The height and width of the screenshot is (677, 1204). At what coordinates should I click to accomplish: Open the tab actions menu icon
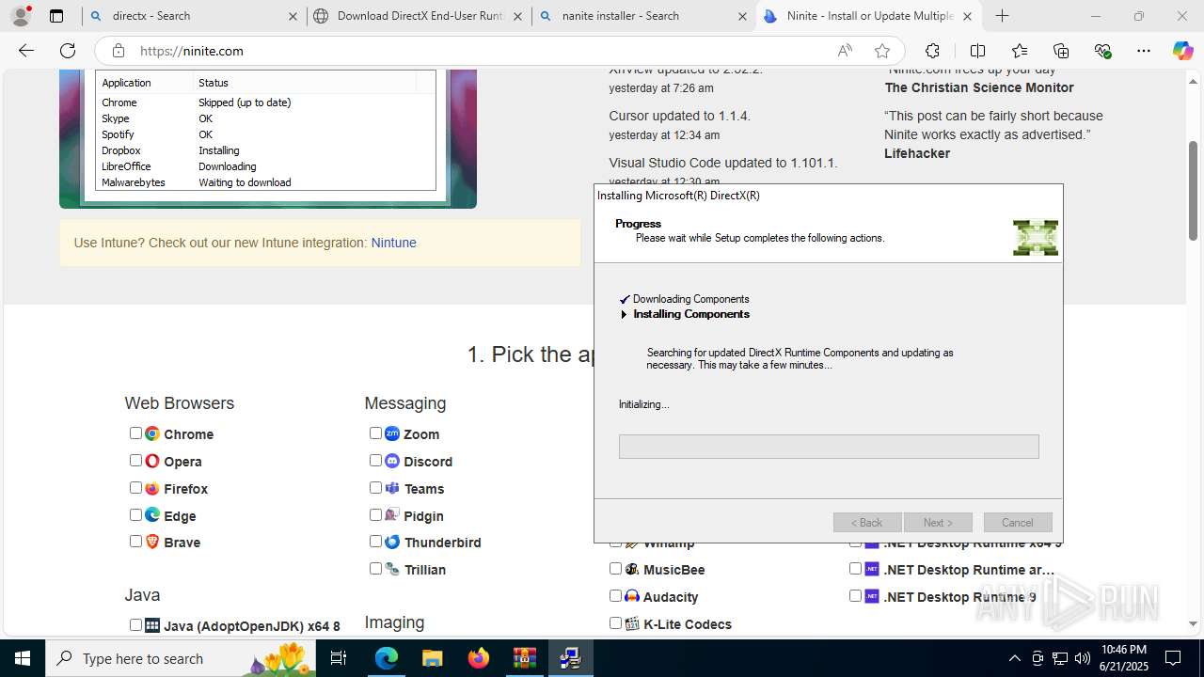coord(56,16)
